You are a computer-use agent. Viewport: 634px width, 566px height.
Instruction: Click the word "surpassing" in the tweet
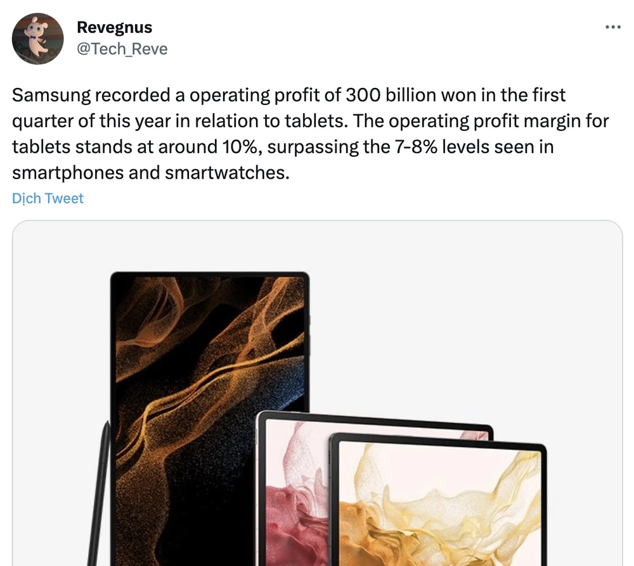313,148
